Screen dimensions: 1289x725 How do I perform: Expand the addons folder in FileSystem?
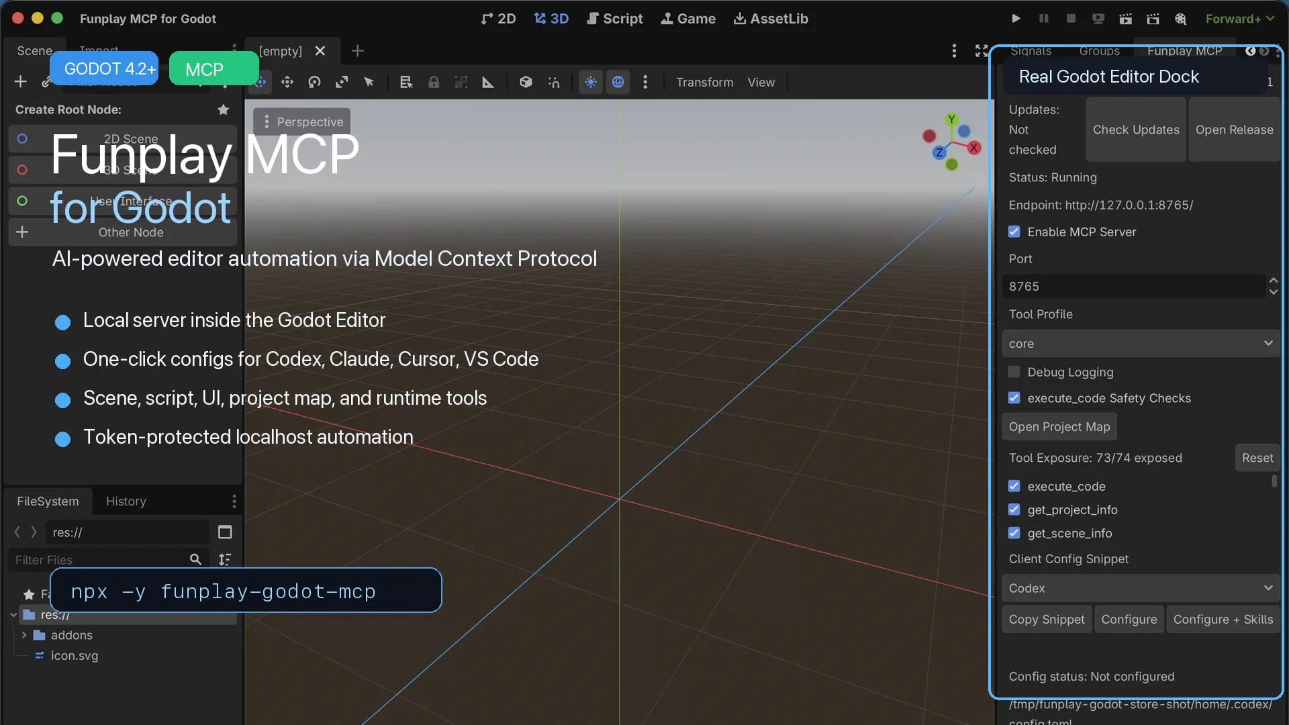click(x=24, y=635)
